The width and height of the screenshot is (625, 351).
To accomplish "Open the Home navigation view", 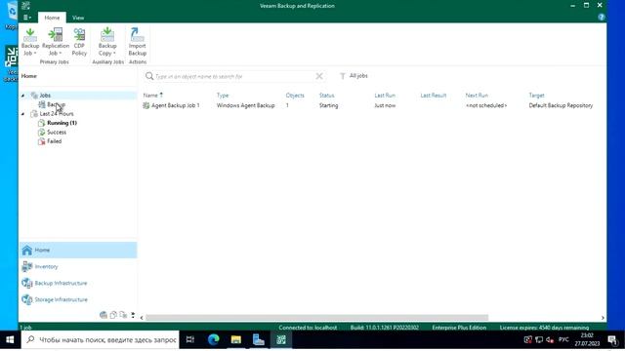I will coord(78,250).
